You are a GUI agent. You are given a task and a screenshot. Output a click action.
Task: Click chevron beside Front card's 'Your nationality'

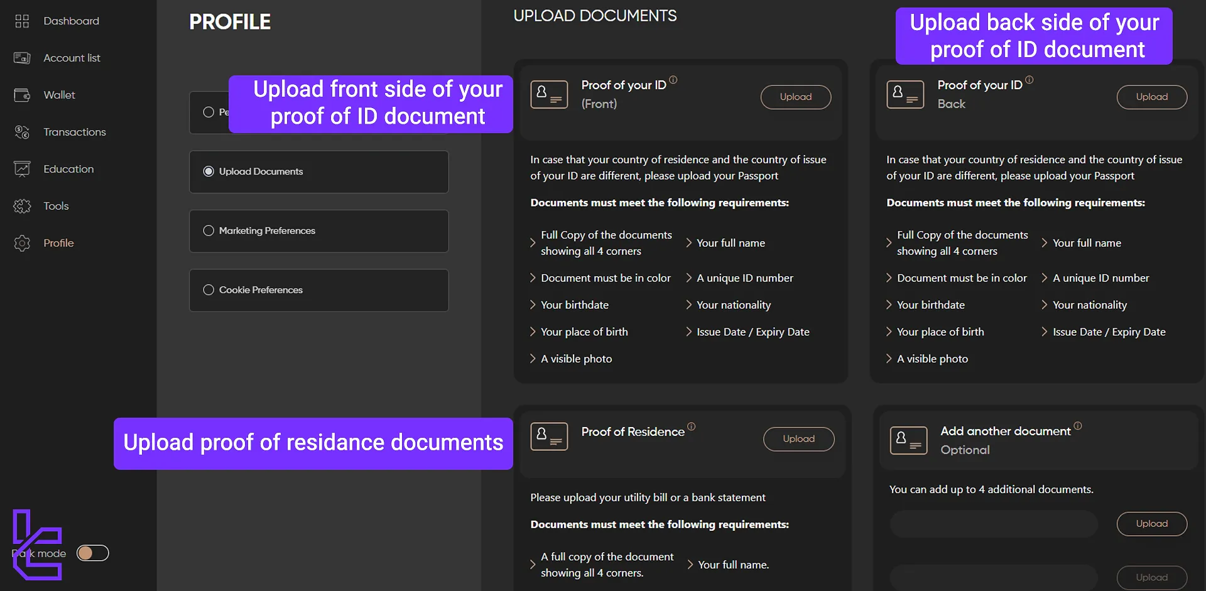click(689, 305)
